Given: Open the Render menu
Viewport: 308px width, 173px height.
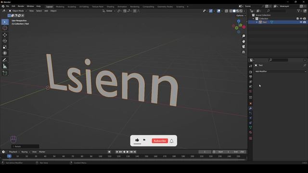Looking at the screenshot, I should pos(21,6).
